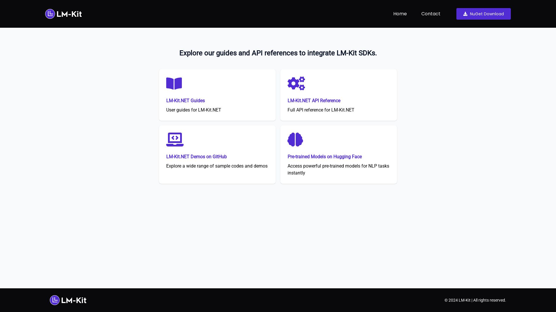Click the LM-Kit logo in the header
556x312 pixels.
(x=63, y=14)
